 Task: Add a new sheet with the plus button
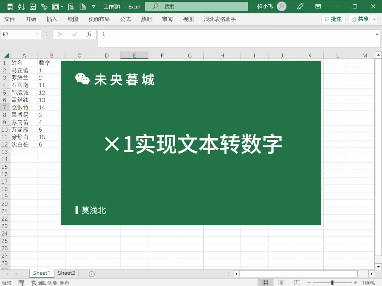point(91,273)
